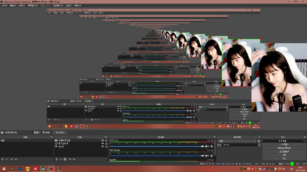The image size is (307, 172).
Task: Remove the selected scene with the minus icon
Action: (7, 159)
